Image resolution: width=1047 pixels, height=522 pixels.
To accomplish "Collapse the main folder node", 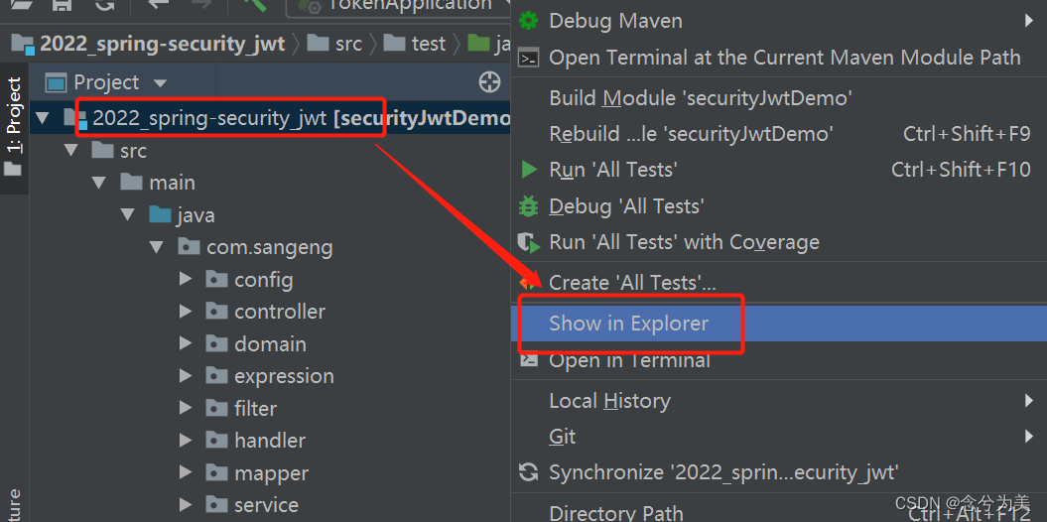I will pos(99,183).
